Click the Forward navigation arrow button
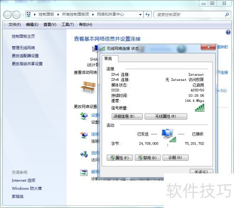Viewport: 234px width, 208px height. pos(16,14)
